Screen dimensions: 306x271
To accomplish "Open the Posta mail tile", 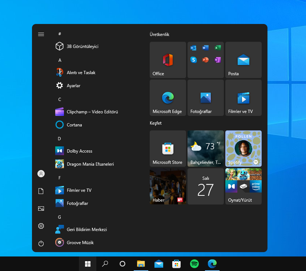I will (243, 60).
